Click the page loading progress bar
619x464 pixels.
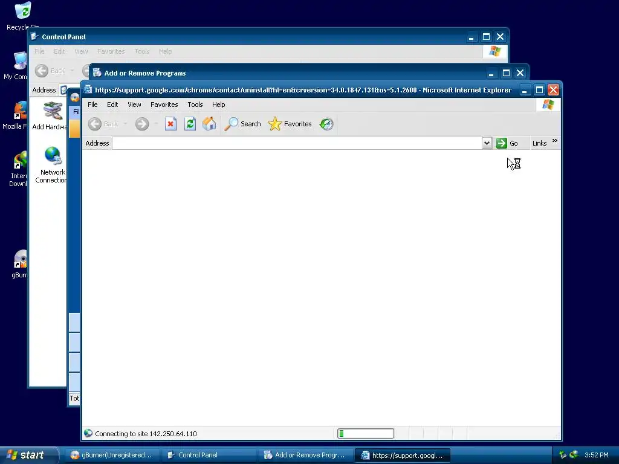(366, 434)
